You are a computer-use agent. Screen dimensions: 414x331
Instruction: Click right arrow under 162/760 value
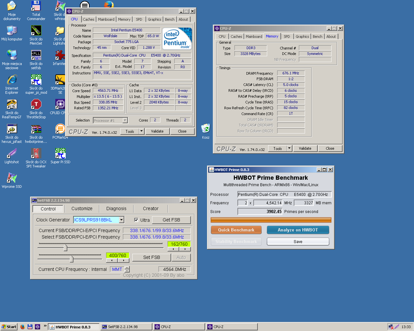pos(185,249)
